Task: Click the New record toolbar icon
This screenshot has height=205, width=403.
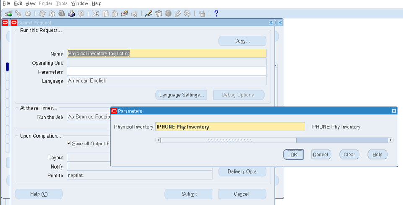Action: [8, 14]
